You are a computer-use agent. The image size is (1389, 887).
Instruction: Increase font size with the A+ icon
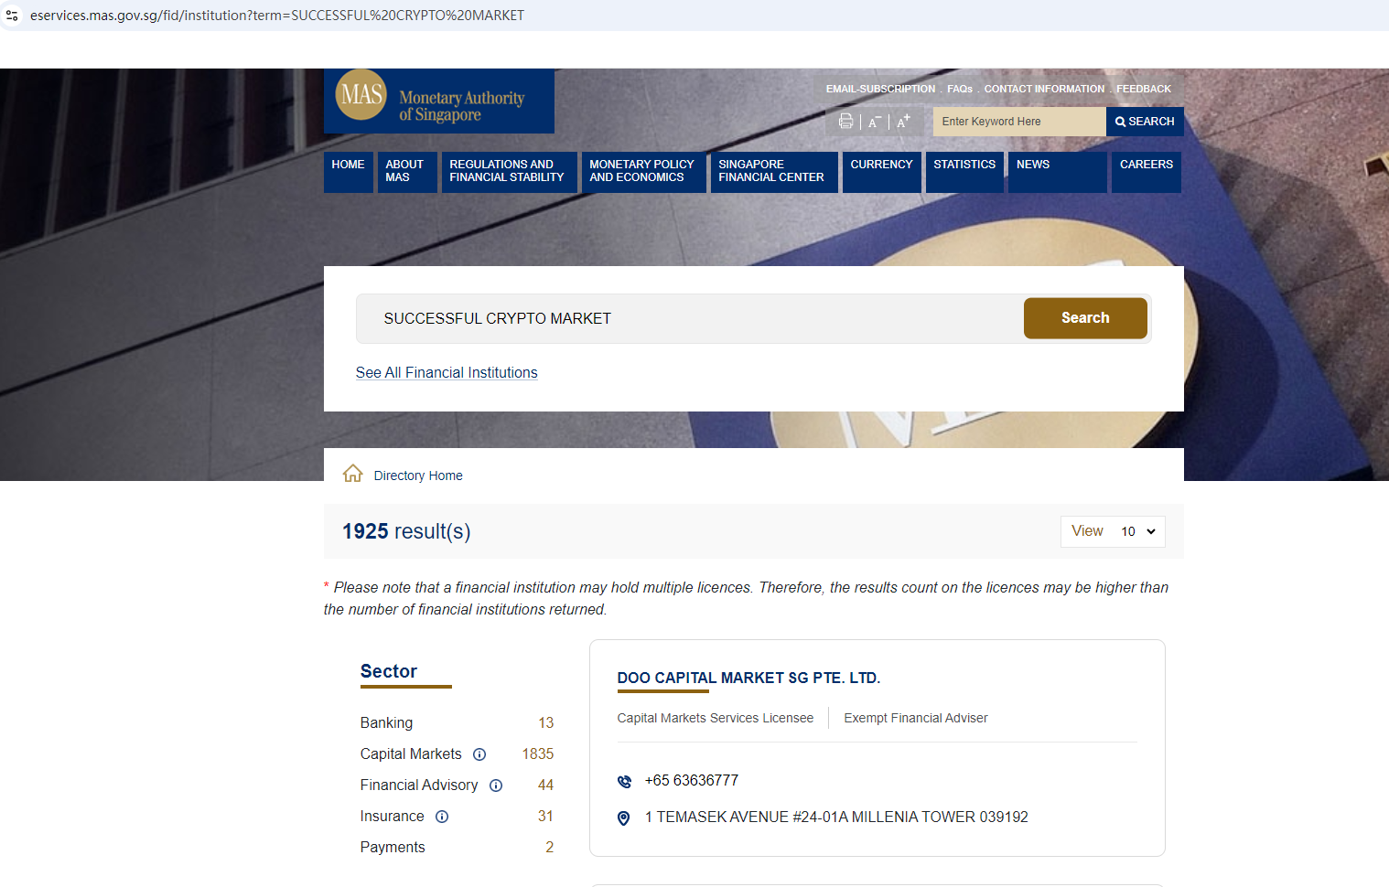(903, 122)
